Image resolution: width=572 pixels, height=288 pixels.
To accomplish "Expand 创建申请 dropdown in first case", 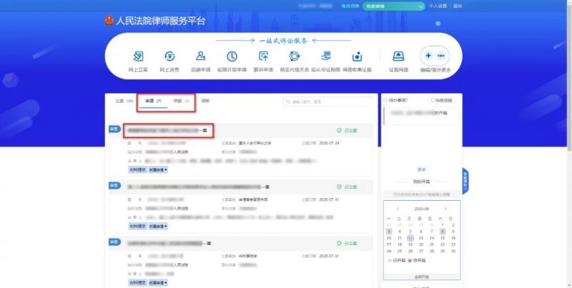I will (x=158, y=170).
